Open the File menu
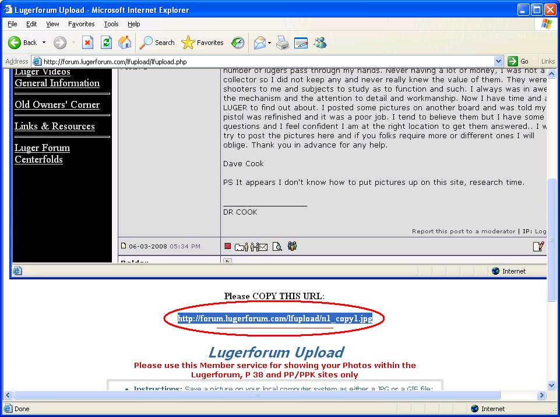Viewport: 560px width, 417px height. click(12, 24)
